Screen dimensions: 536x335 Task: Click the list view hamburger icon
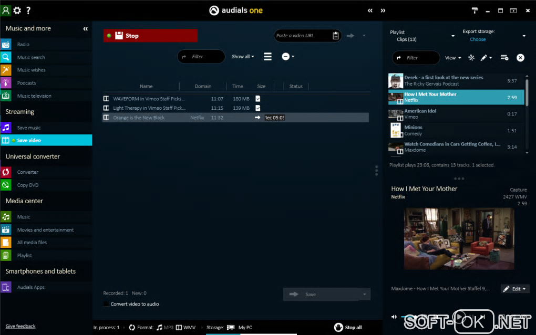[x=267, y=57]
